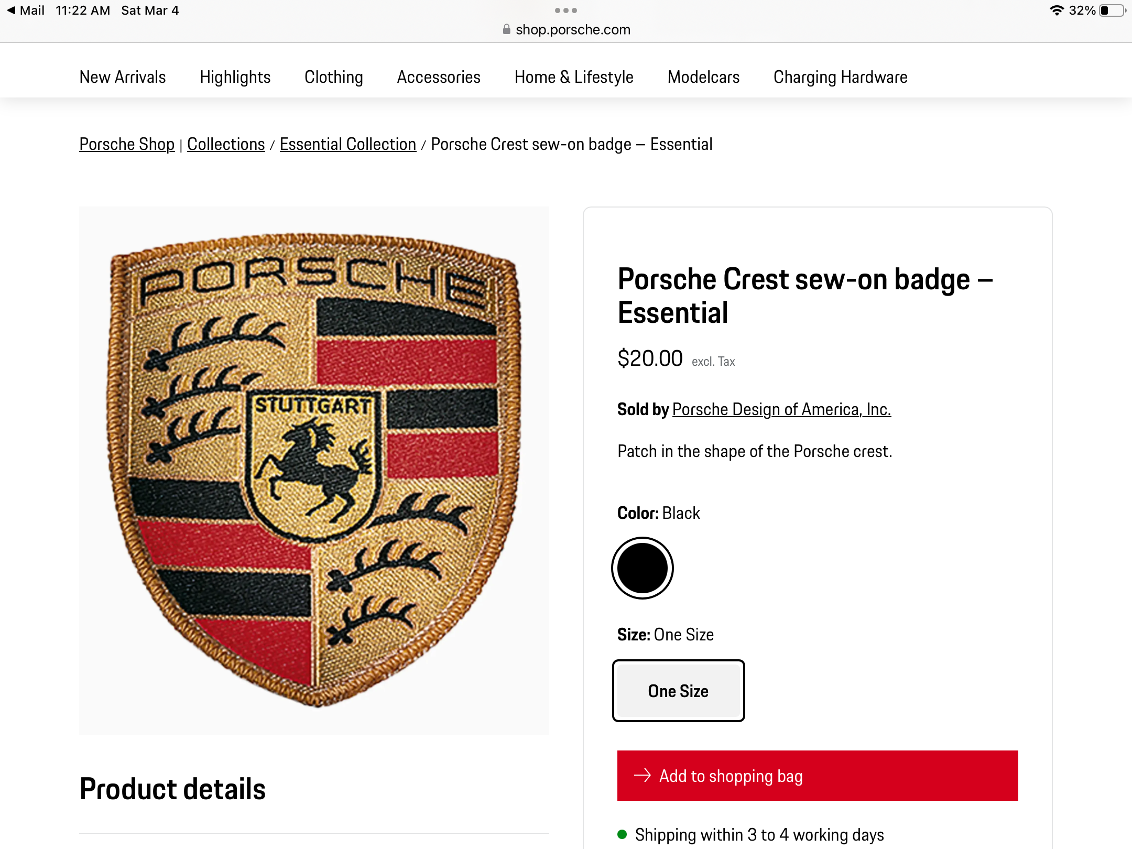Tap the back to Mail arrow
The height and width of the screenshot is (849, 1132).
pos(12,10)
